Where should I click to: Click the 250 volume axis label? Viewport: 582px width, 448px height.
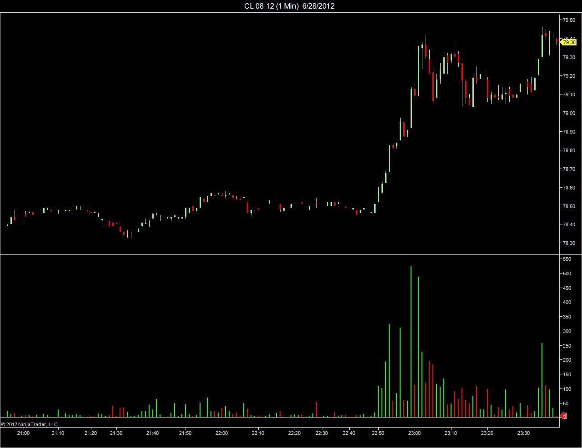(567, 346)
